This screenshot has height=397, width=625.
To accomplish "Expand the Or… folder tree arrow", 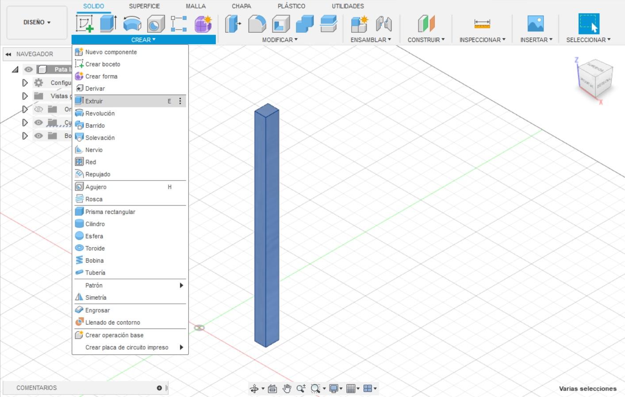I will (25, 109).
